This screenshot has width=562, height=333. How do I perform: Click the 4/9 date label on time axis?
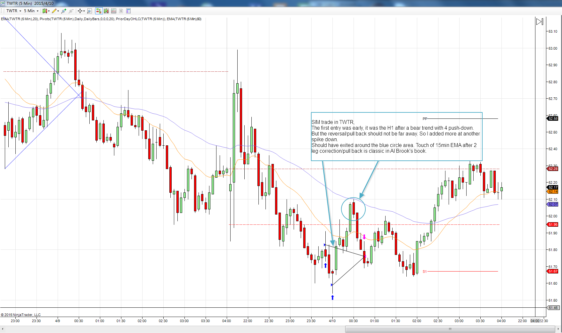pyautogui.click(x=57, y=321)
